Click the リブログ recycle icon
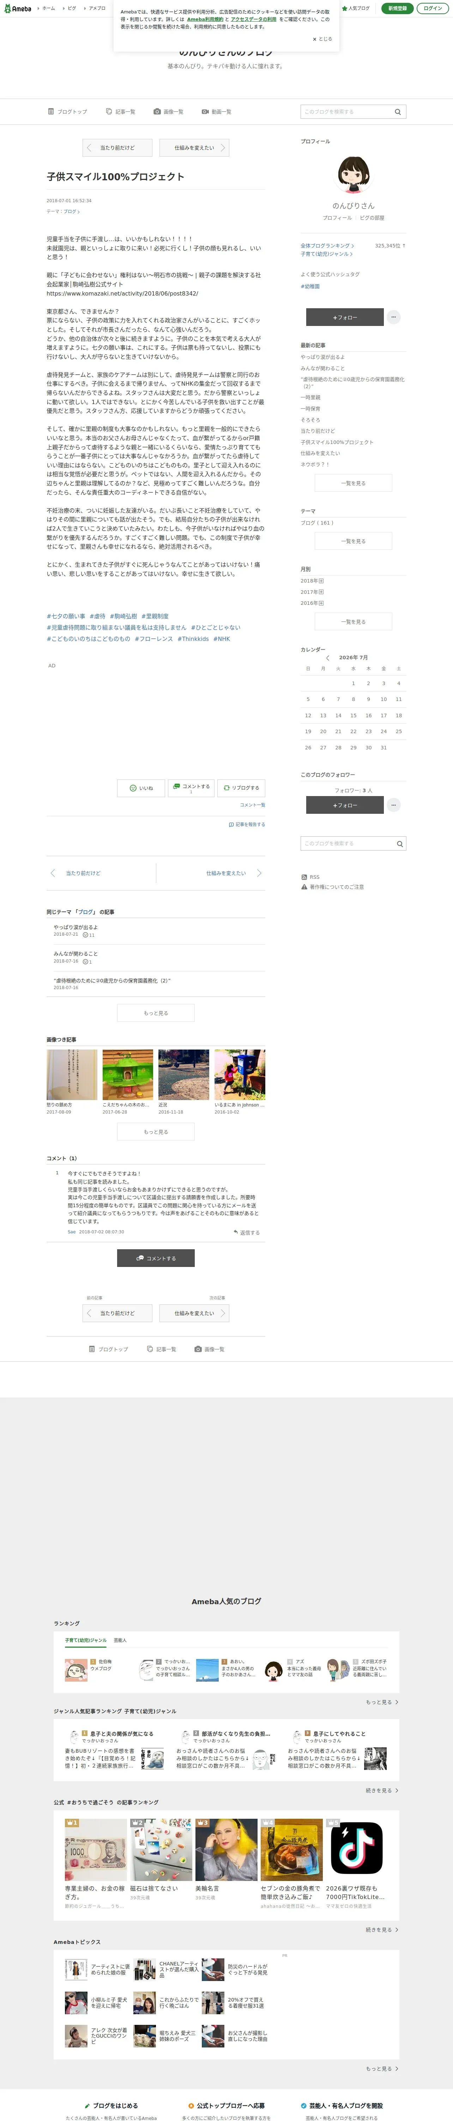Image resolution: width=453 pixels, height=2121 pixels. tap(227, 788)
